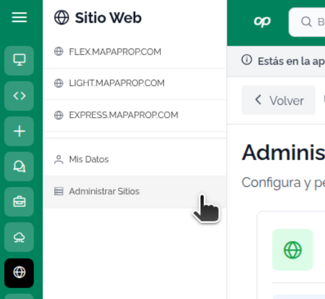325x299 pixels.
Task: Open EXPRESS.MAPAPROP.COM site
Action: tap(135, 115)
